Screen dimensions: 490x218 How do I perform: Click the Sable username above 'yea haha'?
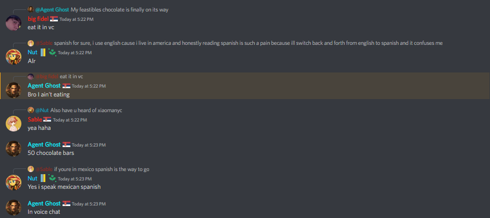[x=35, y=119]
